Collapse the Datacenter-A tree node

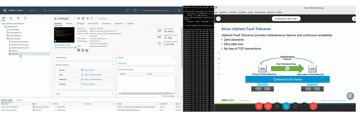3,27
